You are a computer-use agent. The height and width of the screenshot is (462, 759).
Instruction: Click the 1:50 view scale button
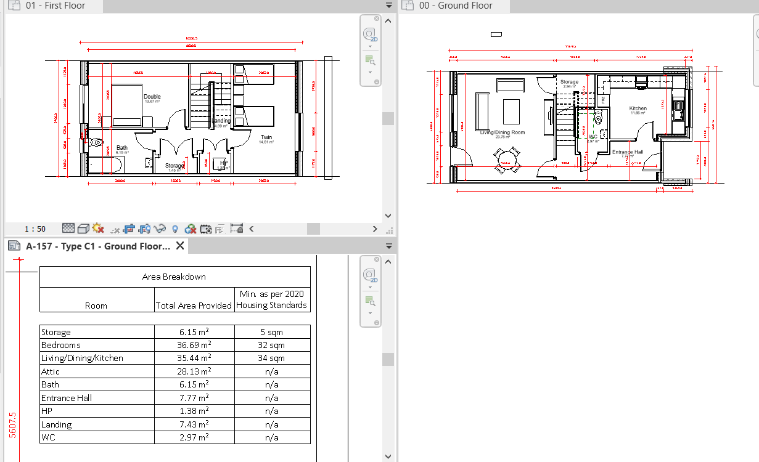click(35, 229)
